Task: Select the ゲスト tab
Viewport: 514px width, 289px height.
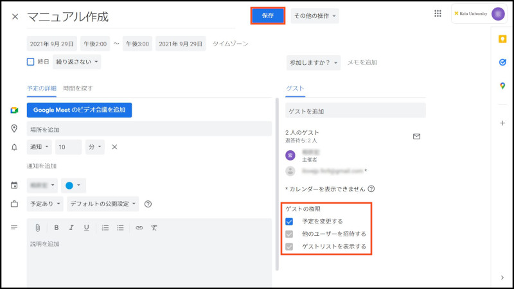Action: pos(295,88)
